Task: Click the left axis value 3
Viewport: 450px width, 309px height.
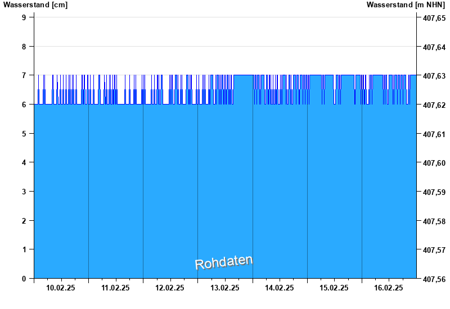Action: pyautogui.click(x=24, y=192)
